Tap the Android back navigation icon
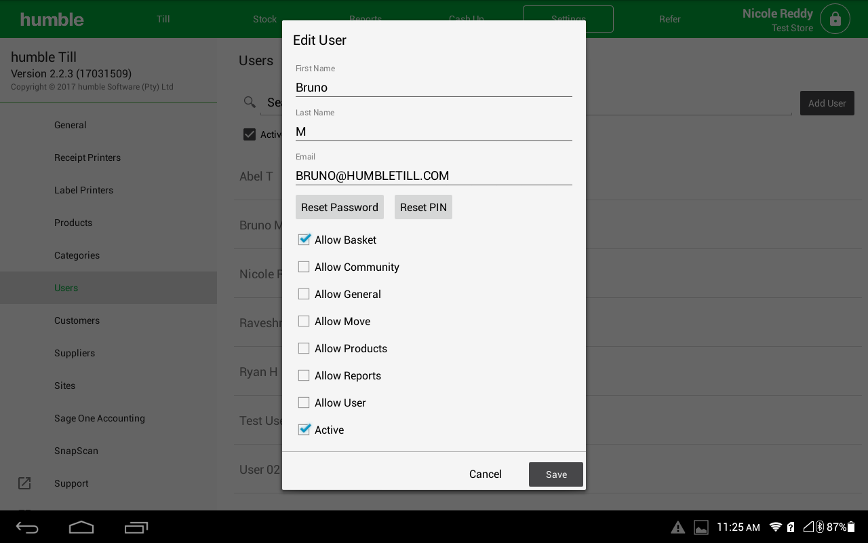This screenshot has width=868, height=543. point(27,527)
